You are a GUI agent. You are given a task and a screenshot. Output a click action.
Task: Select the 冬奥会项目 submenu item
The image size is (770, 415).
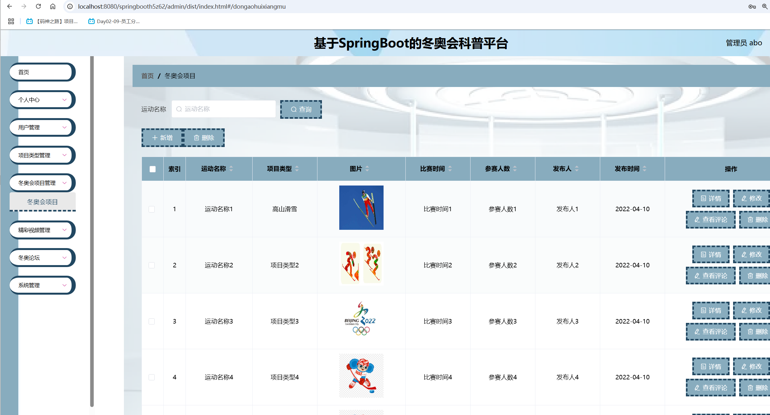coord(42,202)
